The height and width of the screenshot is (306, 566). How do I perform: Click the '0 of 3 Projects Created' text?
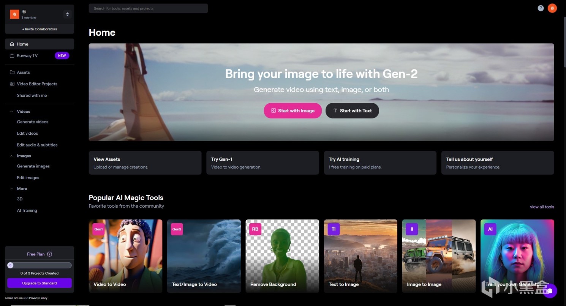[40, 273]
